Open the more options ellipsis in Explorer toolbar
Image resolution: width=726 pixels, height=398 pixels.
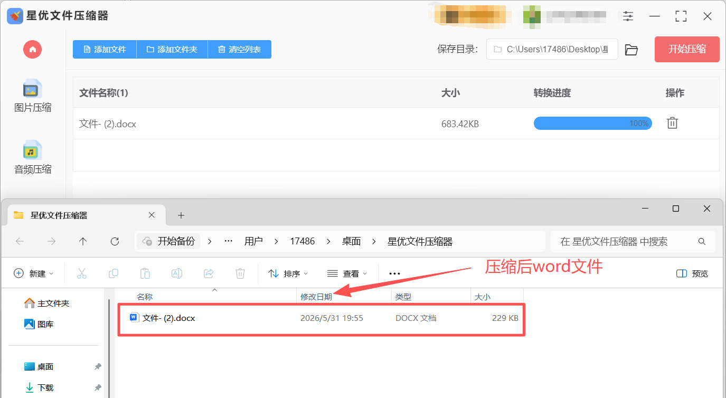coord(394,273)
